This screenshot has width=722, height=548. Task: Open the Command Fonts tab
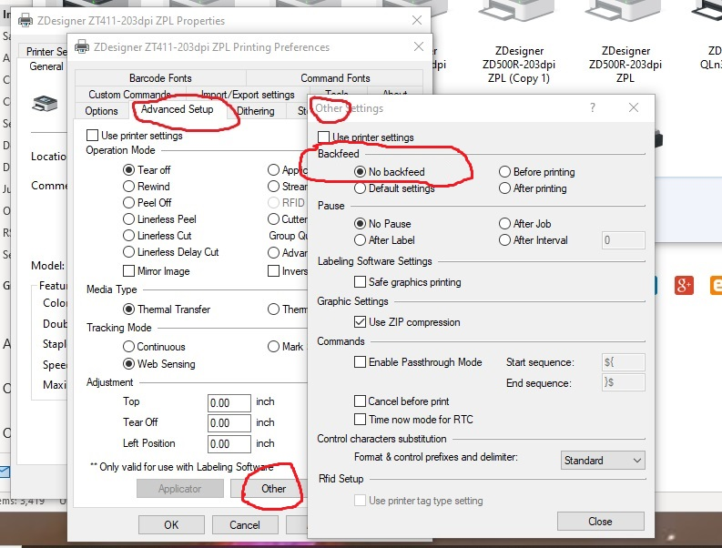(x=335, y=77)
